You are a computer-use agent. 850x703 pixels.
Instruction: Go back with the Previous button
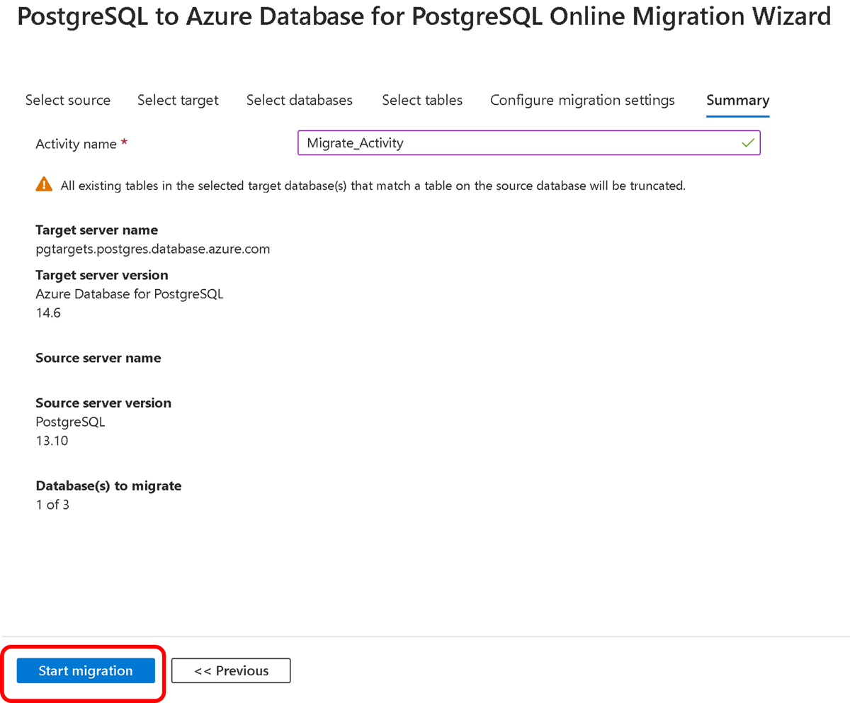(231, 670)
